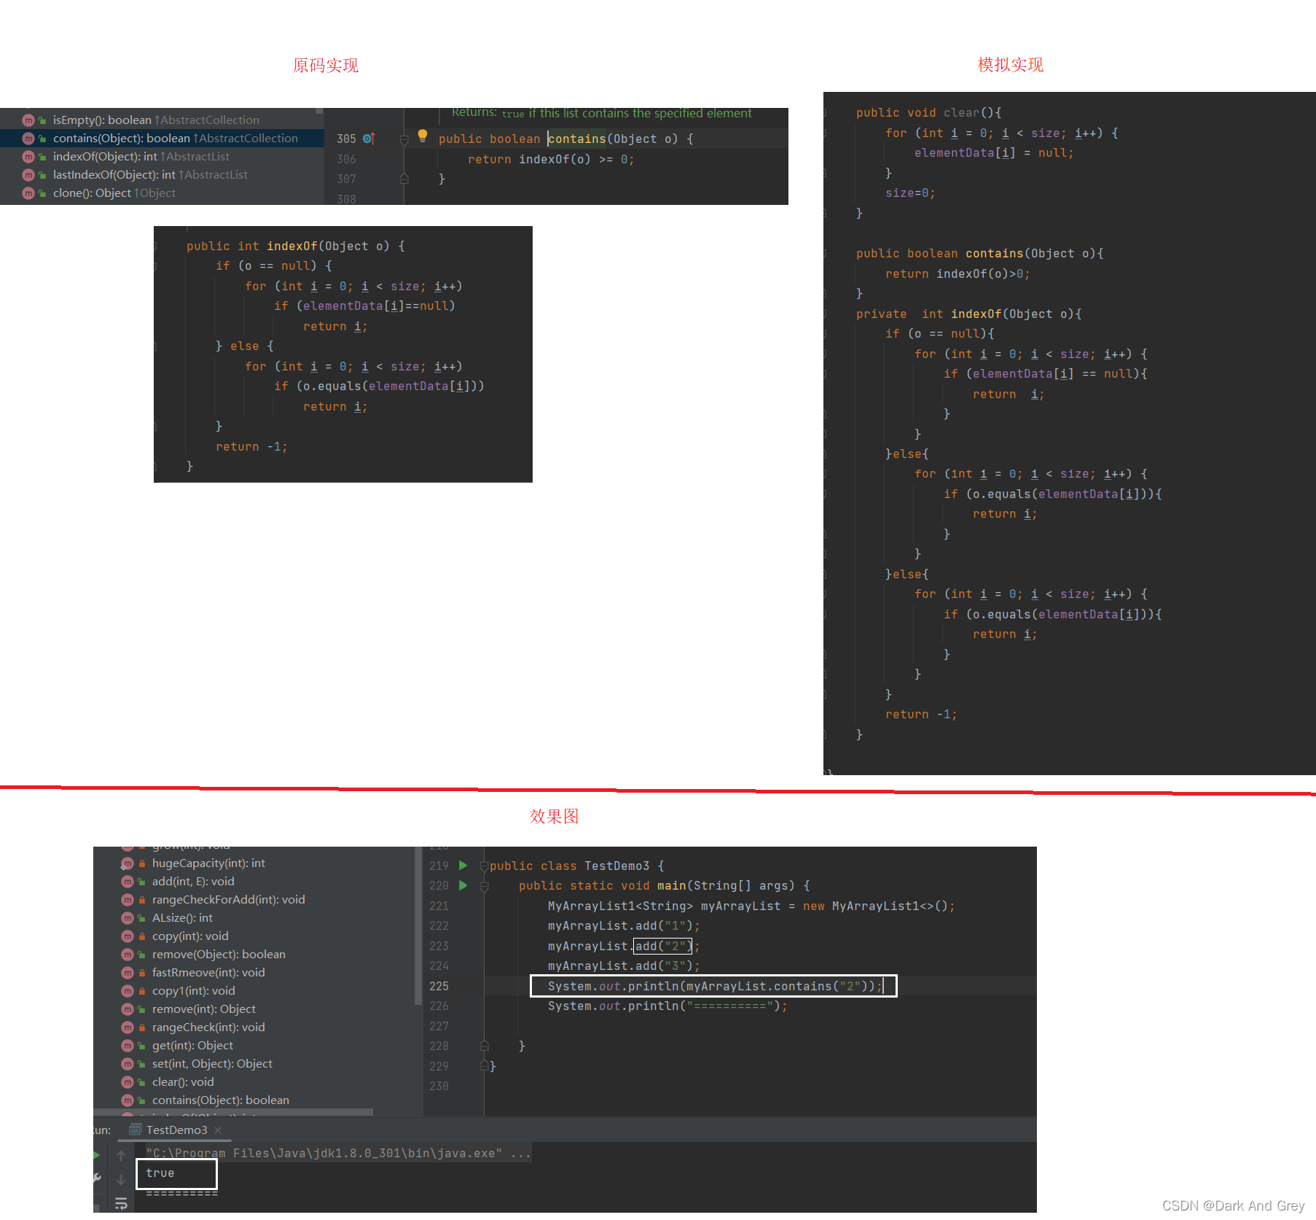The width and height of the screenshot is (1316, 1220).
Task: Close the TestDemo3 run tab
Action: 218,1130
